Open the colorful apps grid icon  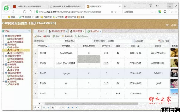pos(160,12)
